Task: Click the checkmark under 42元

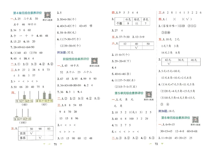Action: tap(169, 64)
